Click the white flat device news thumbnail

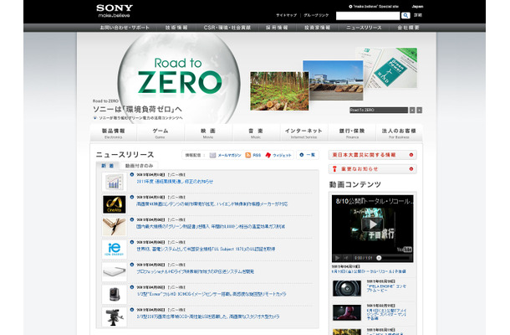(x=115, y=272)
